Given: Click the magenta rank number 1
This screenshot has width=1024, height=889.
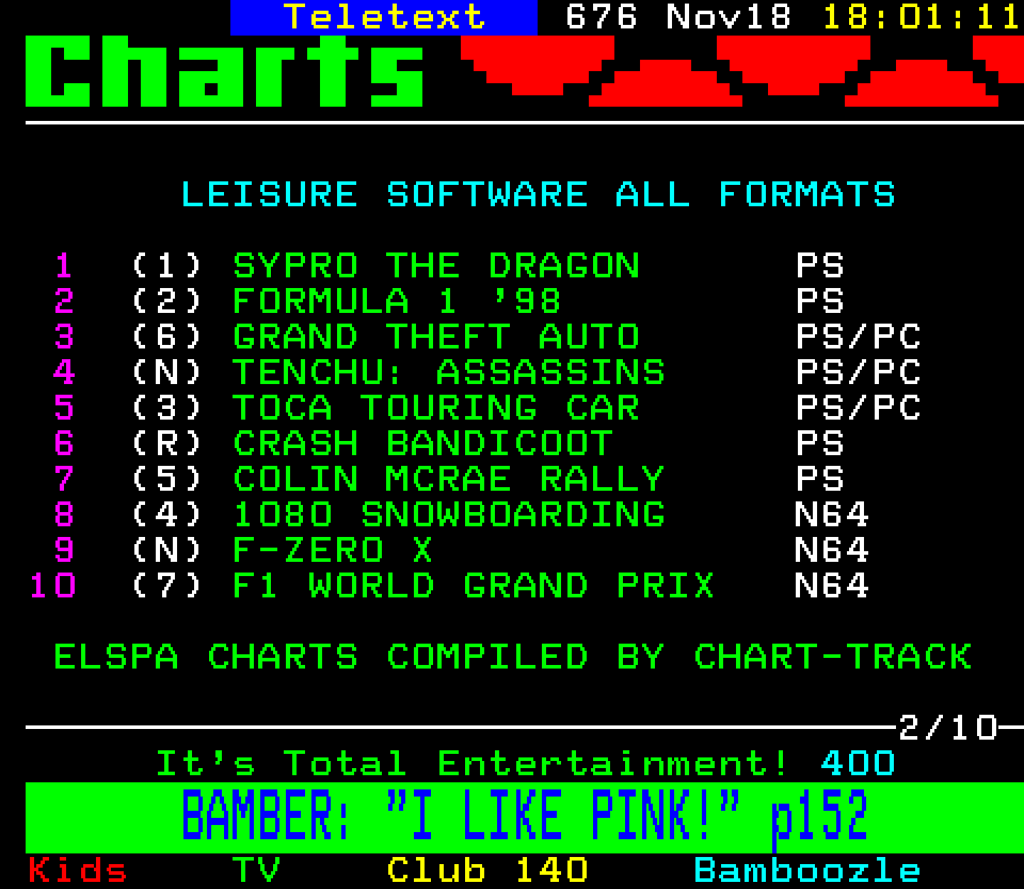Looking at the screenshot, I should point(64,266).
